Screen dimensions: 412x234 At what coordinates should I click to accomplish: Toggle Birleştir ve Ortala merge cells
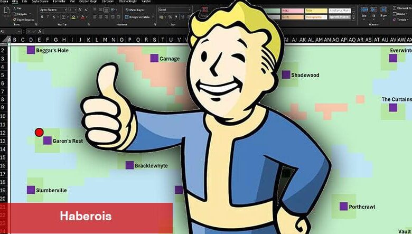(137, 17)
